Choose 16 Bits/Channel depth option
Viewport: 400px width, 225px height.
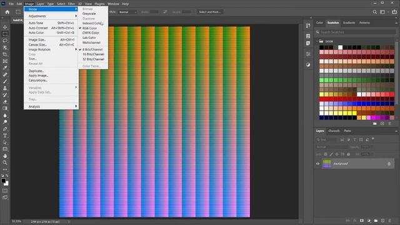pos(93,54)
